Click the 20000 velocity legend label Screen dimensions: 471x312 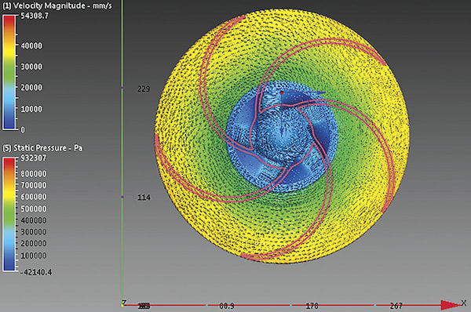point(31,88)
